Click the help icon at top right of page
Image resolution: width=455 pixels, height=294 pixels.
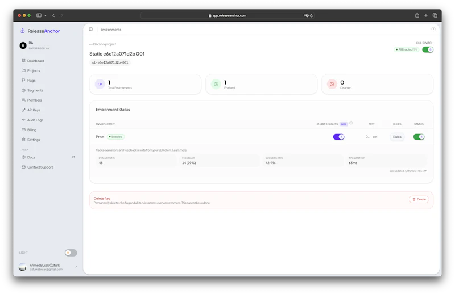[x=433, y=30]
